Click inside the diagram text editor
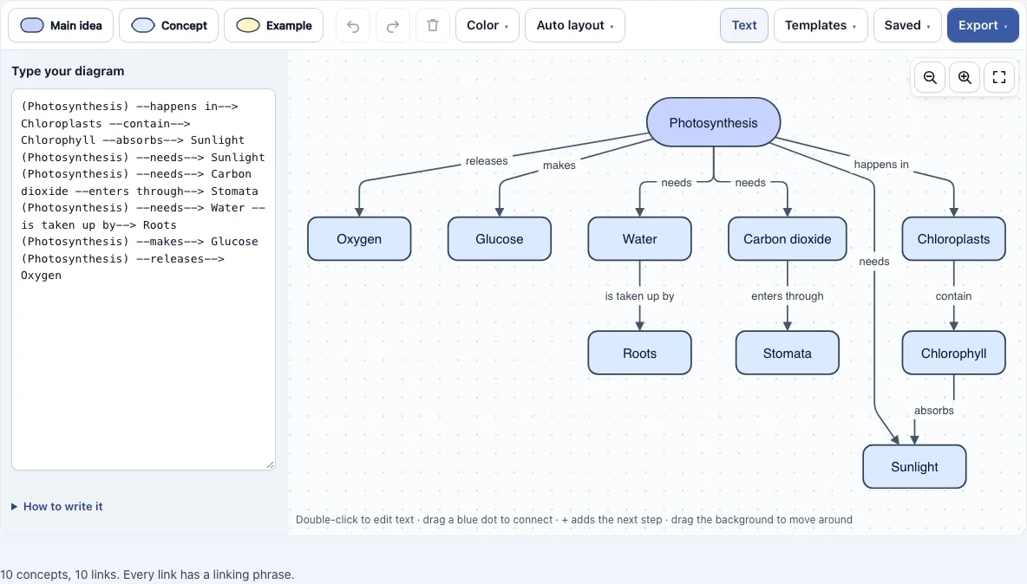 [143, 279]
